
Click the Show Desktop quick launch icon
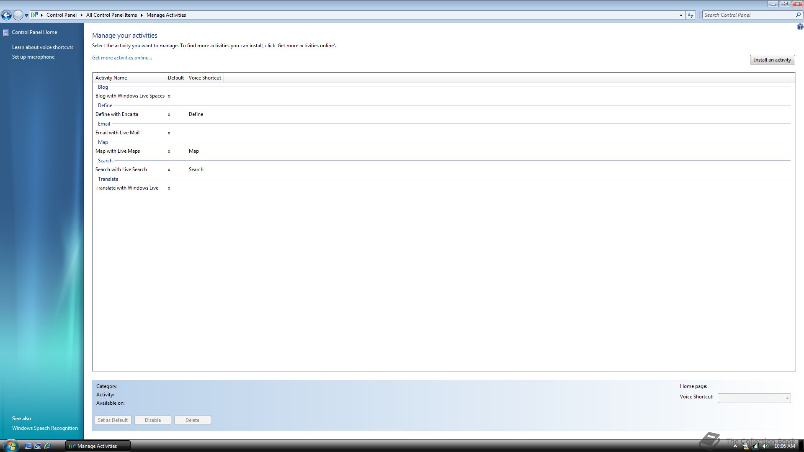(x=28, y=446)
